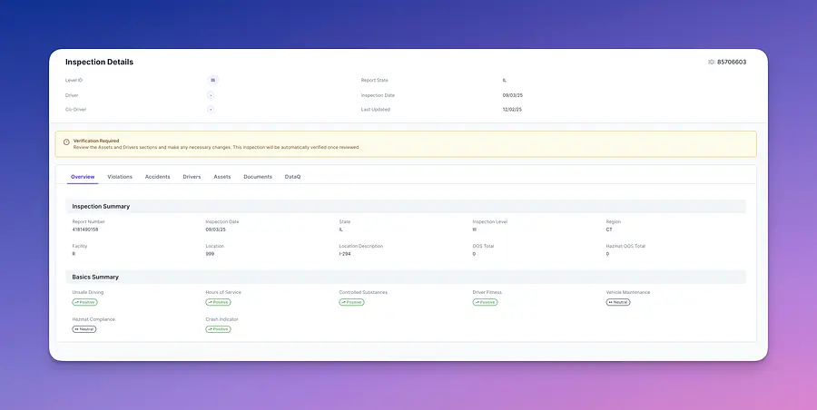Click the Vehicle Maintenance label
This screenshot has width=817, height=410.
tap(628, 292)
